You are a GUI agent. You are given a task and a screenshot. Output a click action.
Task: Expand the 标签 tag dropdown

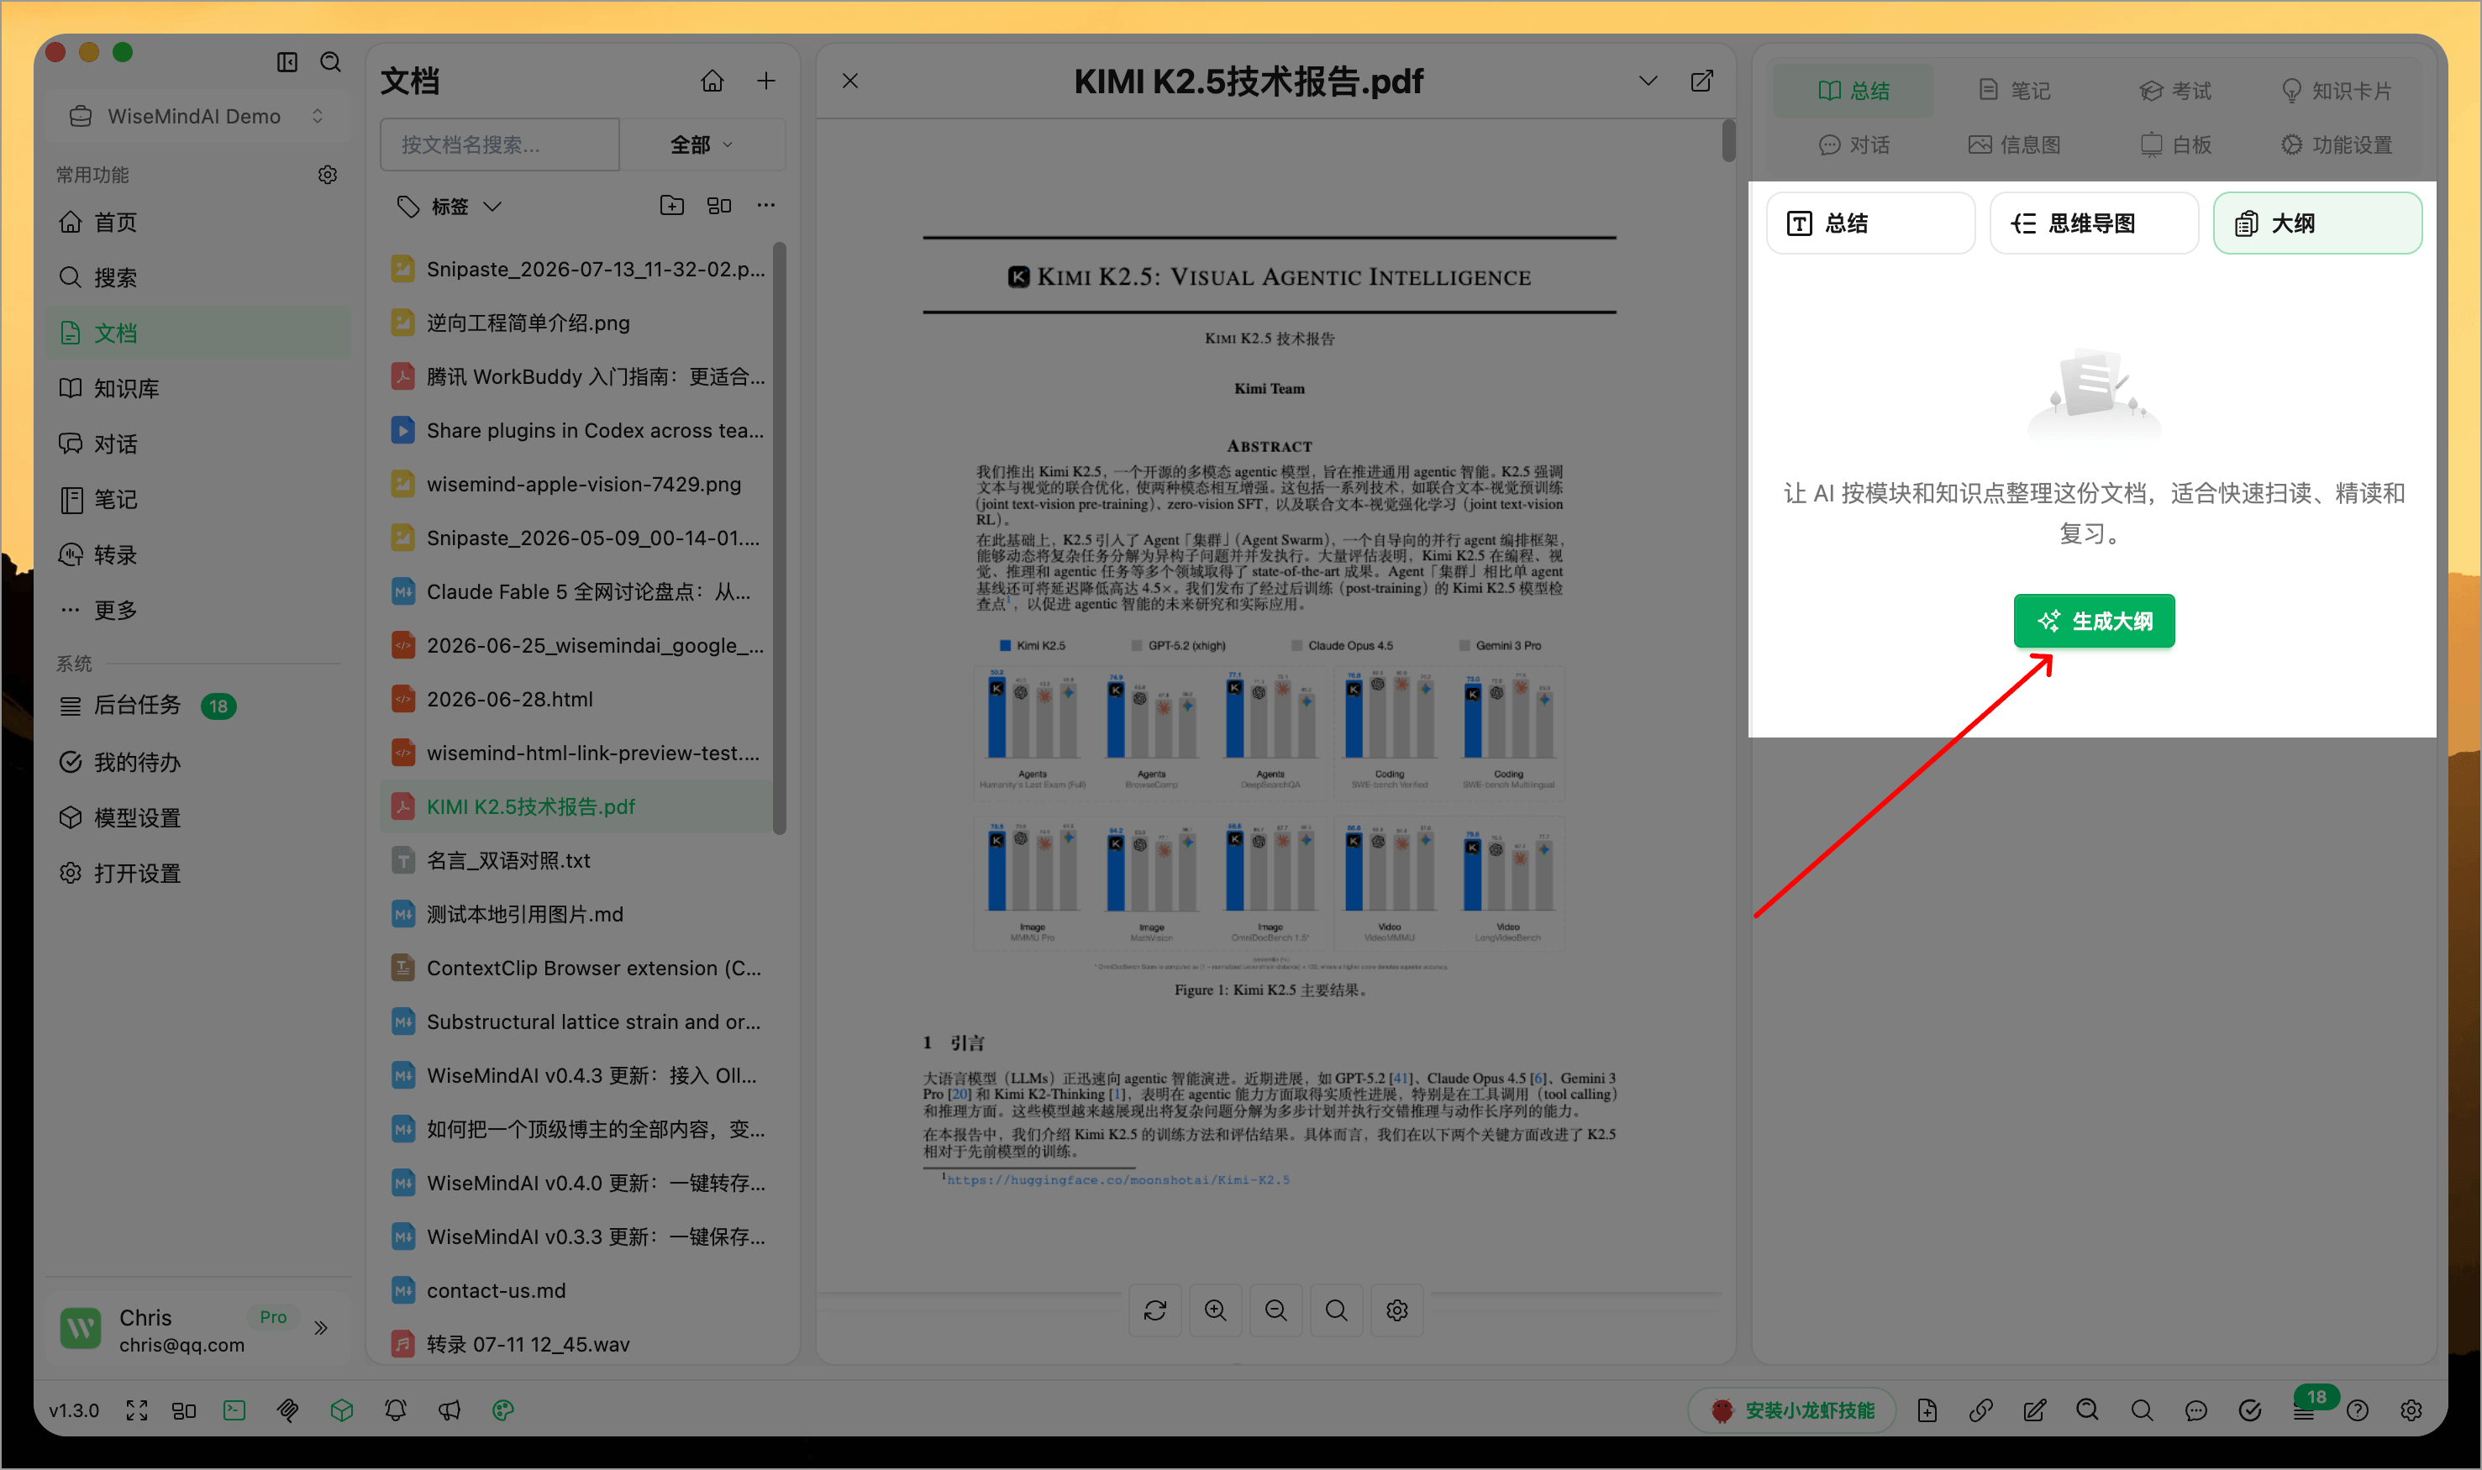point(449,206)
